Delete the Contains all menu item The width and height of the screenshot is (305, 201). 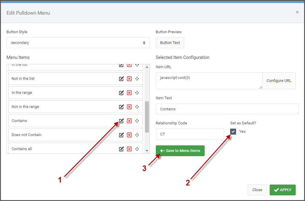coord(129,149)
